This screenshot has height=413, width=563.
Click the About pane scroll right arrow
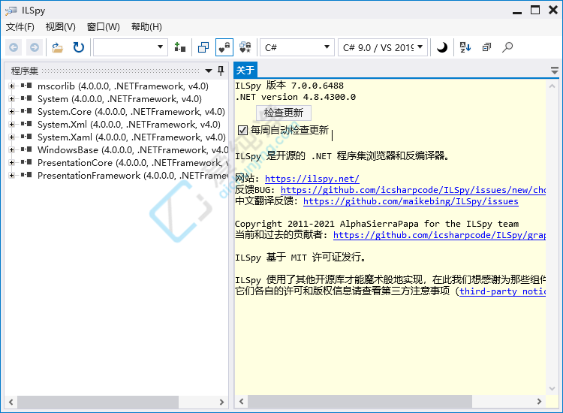click(x=539, y=402)
